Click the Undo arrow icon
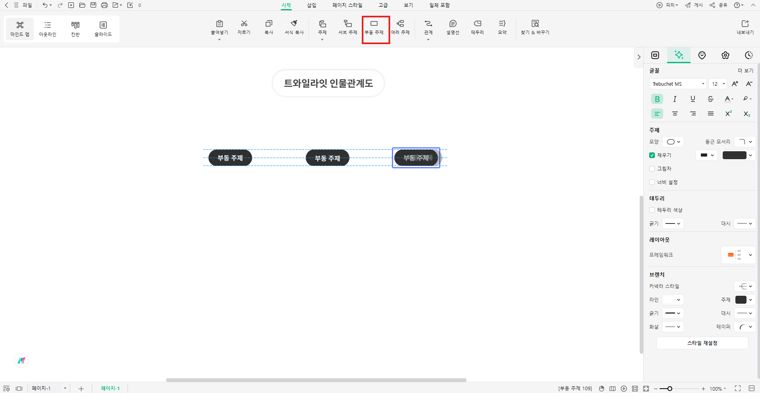The height and width of the screenshot is (393, 760). coord(45,5)
